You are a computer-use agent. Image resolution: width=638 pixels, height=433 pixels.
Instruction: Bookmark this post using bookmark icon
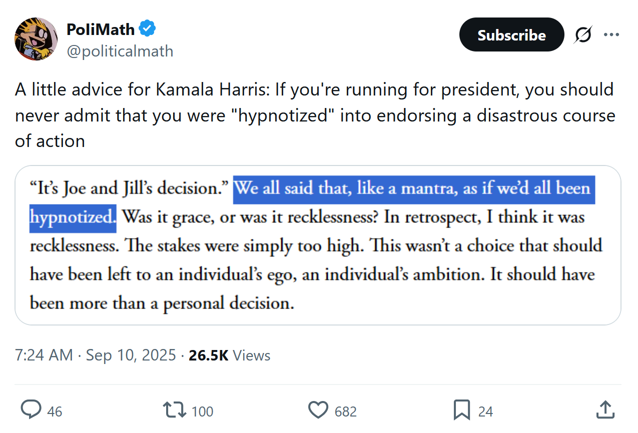point(461,410)
